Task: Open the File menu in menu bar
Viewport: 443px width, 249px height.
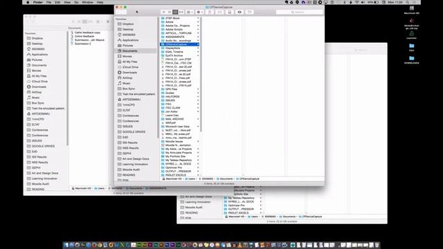Action: pos(49,2)
